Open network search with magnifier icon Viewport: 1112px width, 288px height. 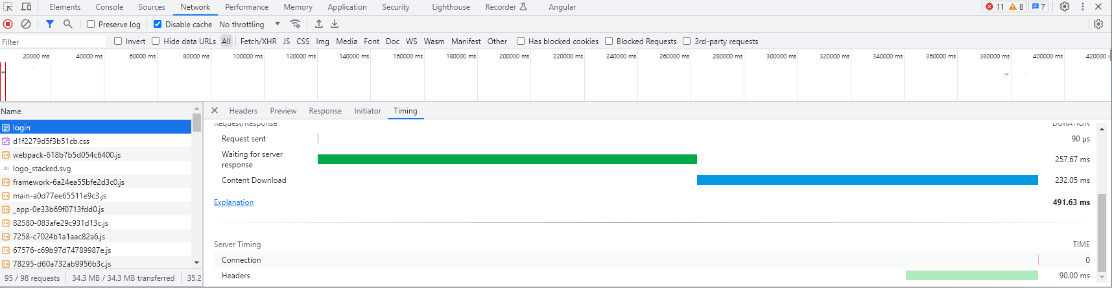(68, 24)
